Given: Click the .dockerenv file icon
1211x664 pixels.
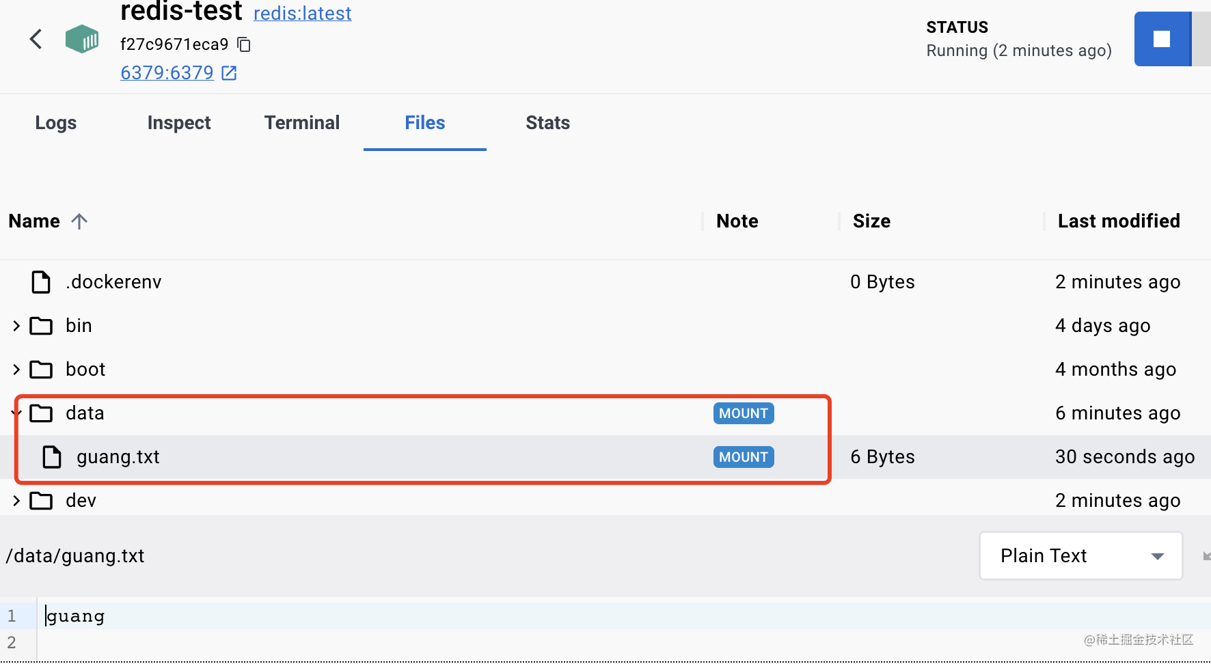Looking at the screenshot, I should pyautogui.click(x=41, y=282).
